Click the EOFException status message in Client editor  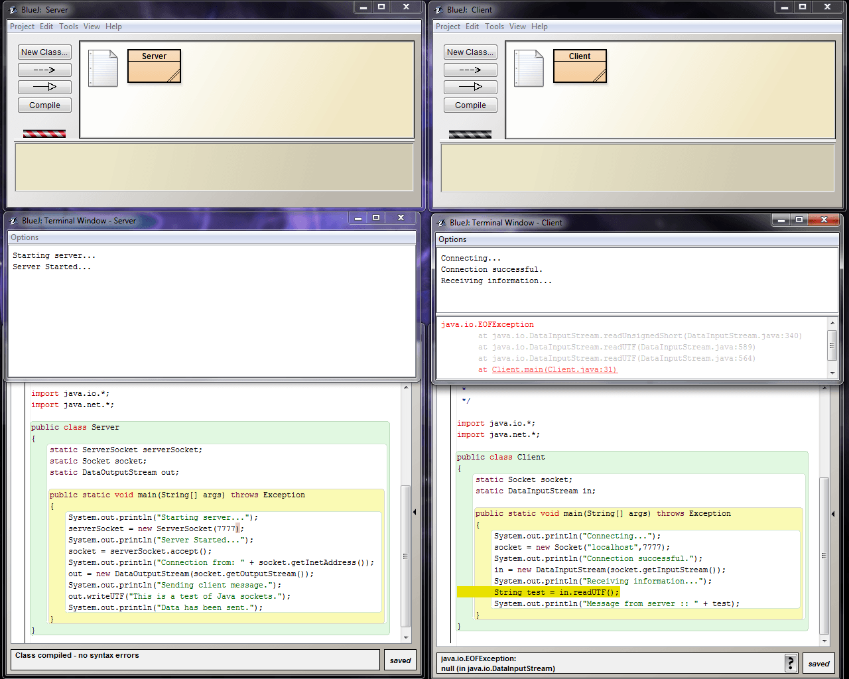498,664
